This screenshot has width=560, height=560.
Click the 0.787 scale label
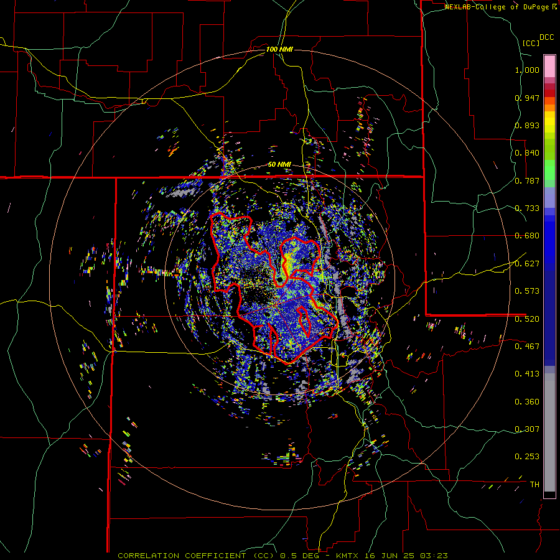tap(527, 180)
